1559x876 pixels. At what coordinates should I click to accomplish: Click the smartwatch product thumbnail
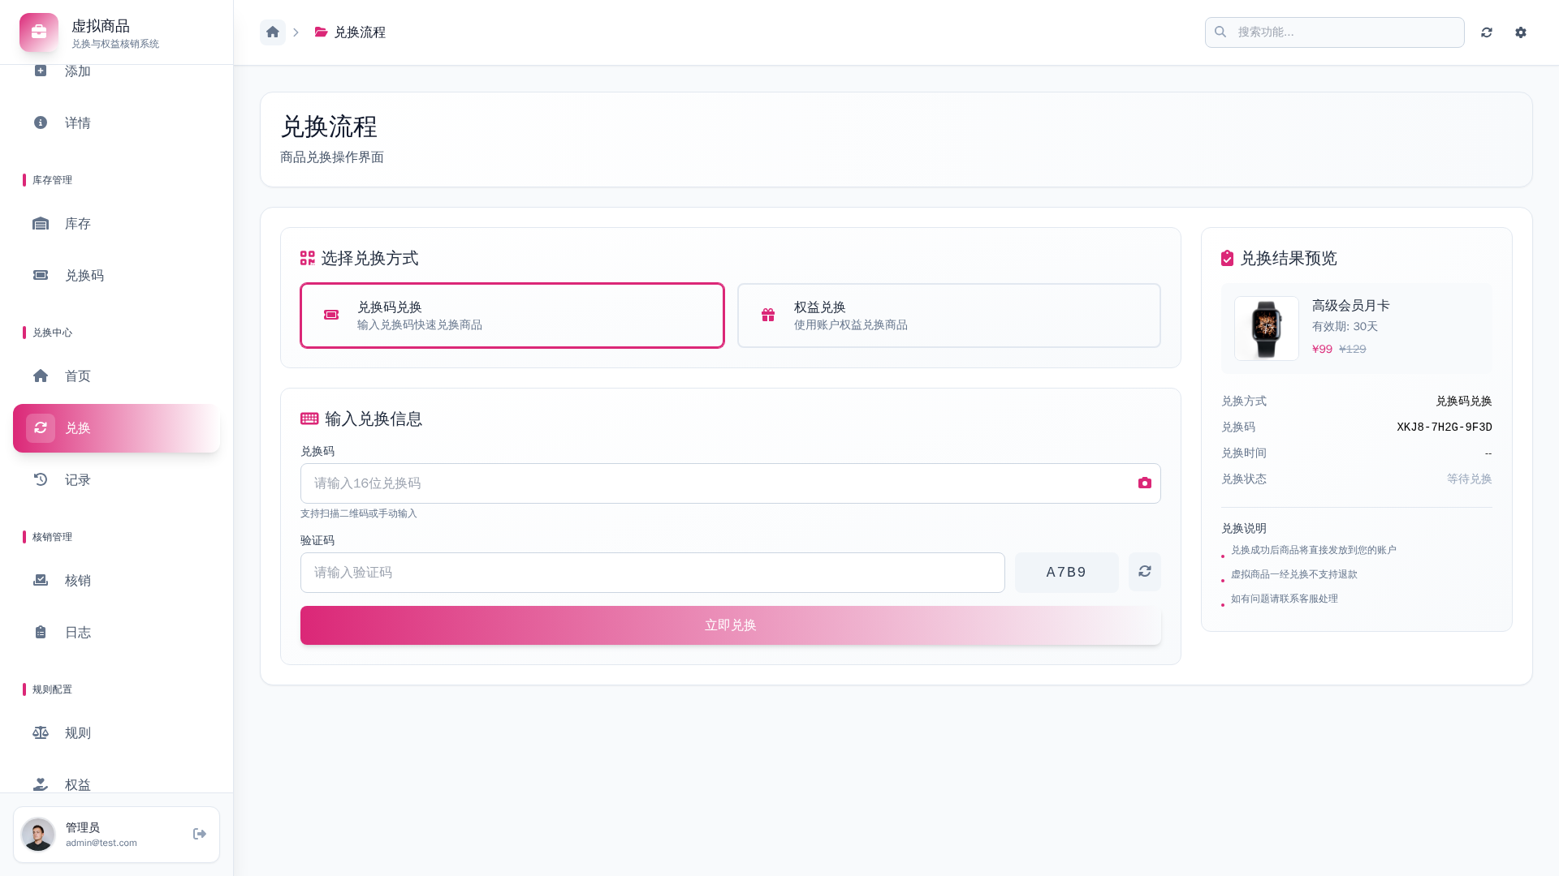pyautogui.click(x=1266, y=328)
